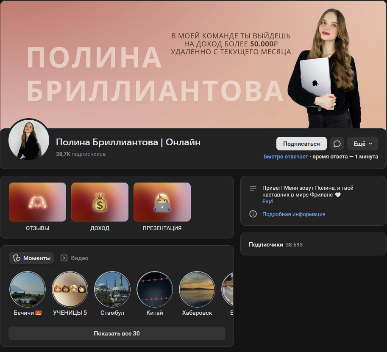Open the Бечичи moment circle
387x352 pixels.
point(28,289)
